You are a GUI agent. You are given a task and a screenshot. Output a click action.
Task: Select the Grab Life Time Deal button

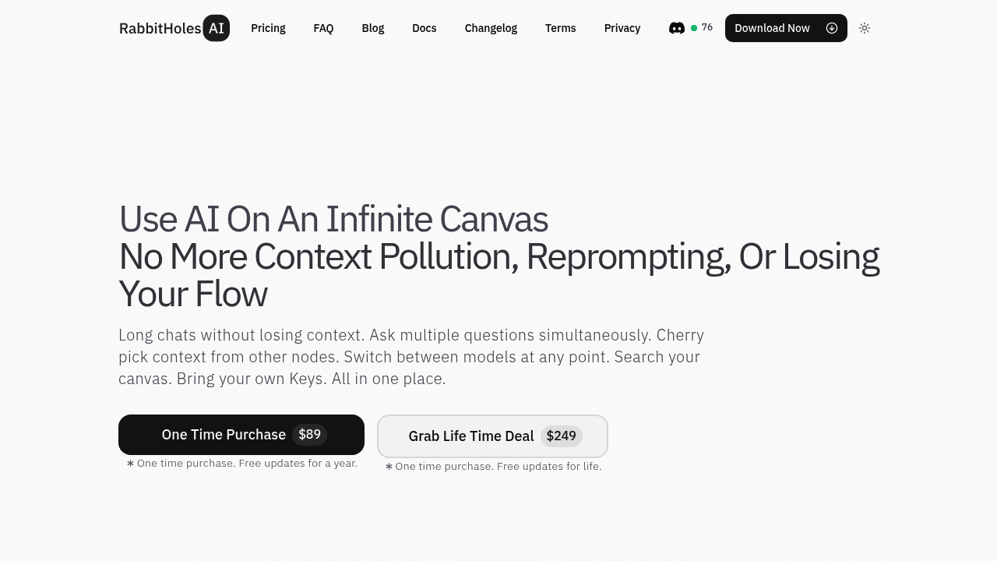click(471, 436)
